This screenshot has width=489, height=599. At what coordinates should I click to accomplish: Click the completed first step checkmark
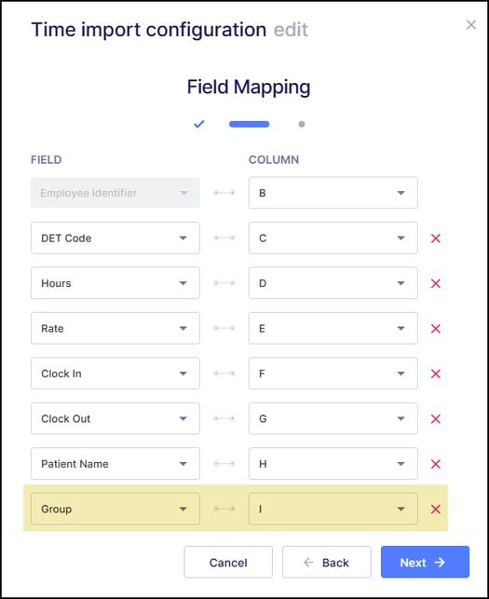[199, 124]
